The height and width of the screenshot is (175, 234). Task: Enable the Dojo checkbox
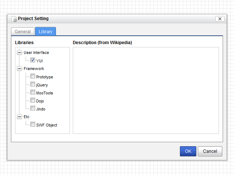pos(33,101)
